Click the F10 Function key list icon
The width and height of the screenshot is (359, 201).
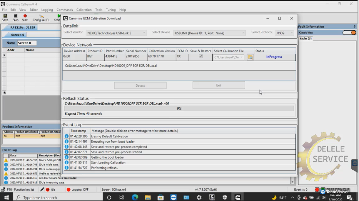[x=3, y=190]
